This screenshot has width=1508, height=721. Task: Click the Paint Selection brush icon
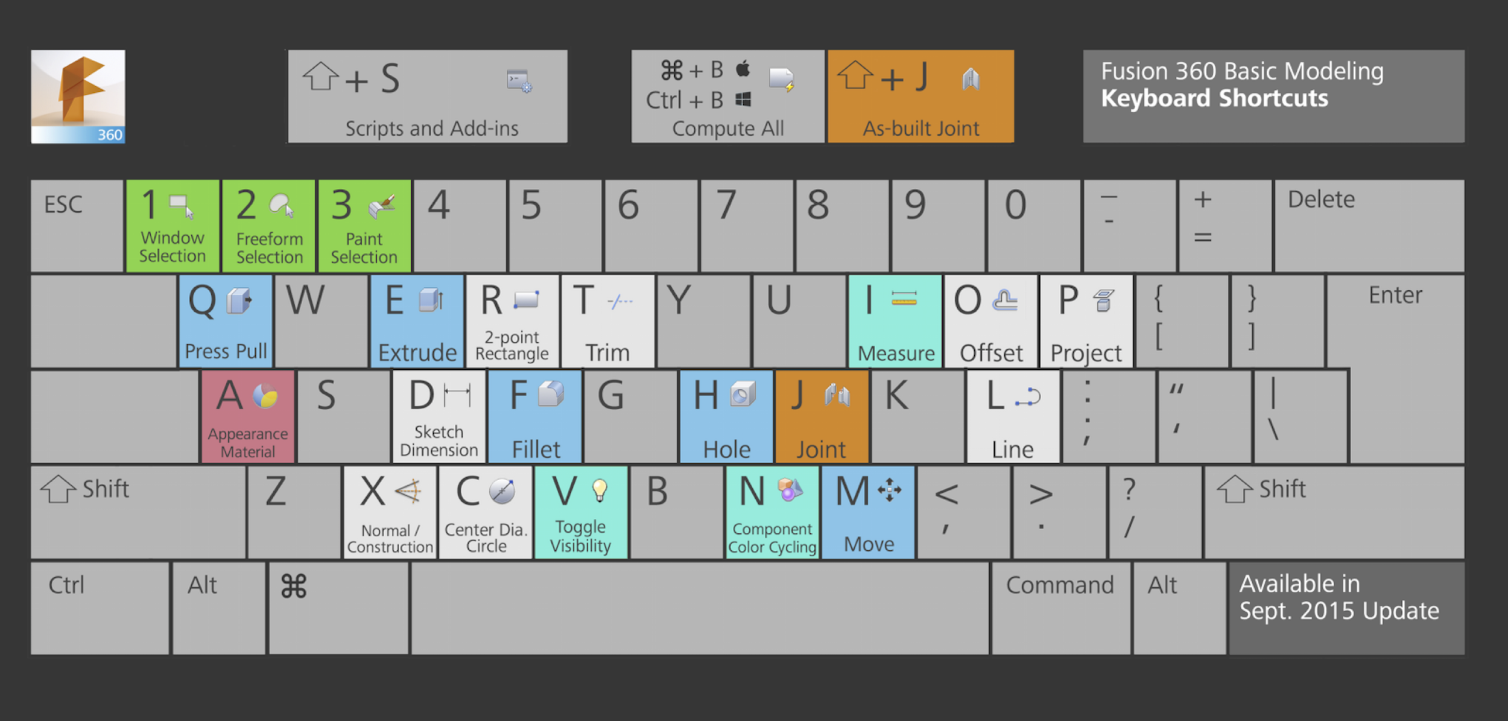pos(381,207)
